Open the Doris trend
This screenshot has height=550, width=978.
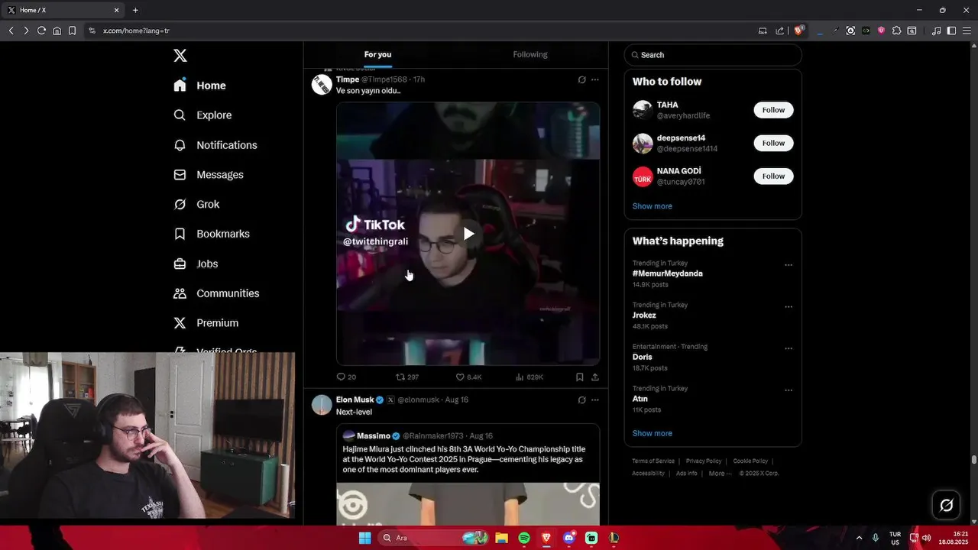click(642, 357)
